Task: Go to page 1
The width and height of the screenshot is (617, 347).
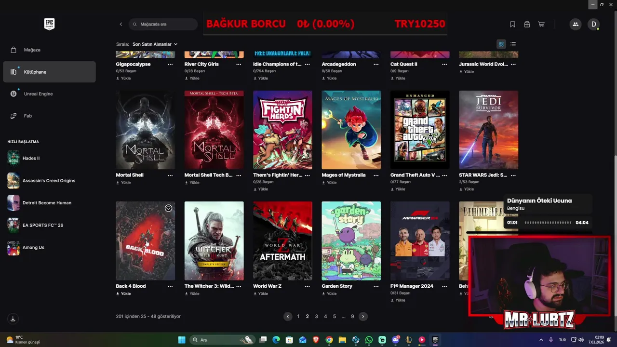Action: click(x=298, y=317)
